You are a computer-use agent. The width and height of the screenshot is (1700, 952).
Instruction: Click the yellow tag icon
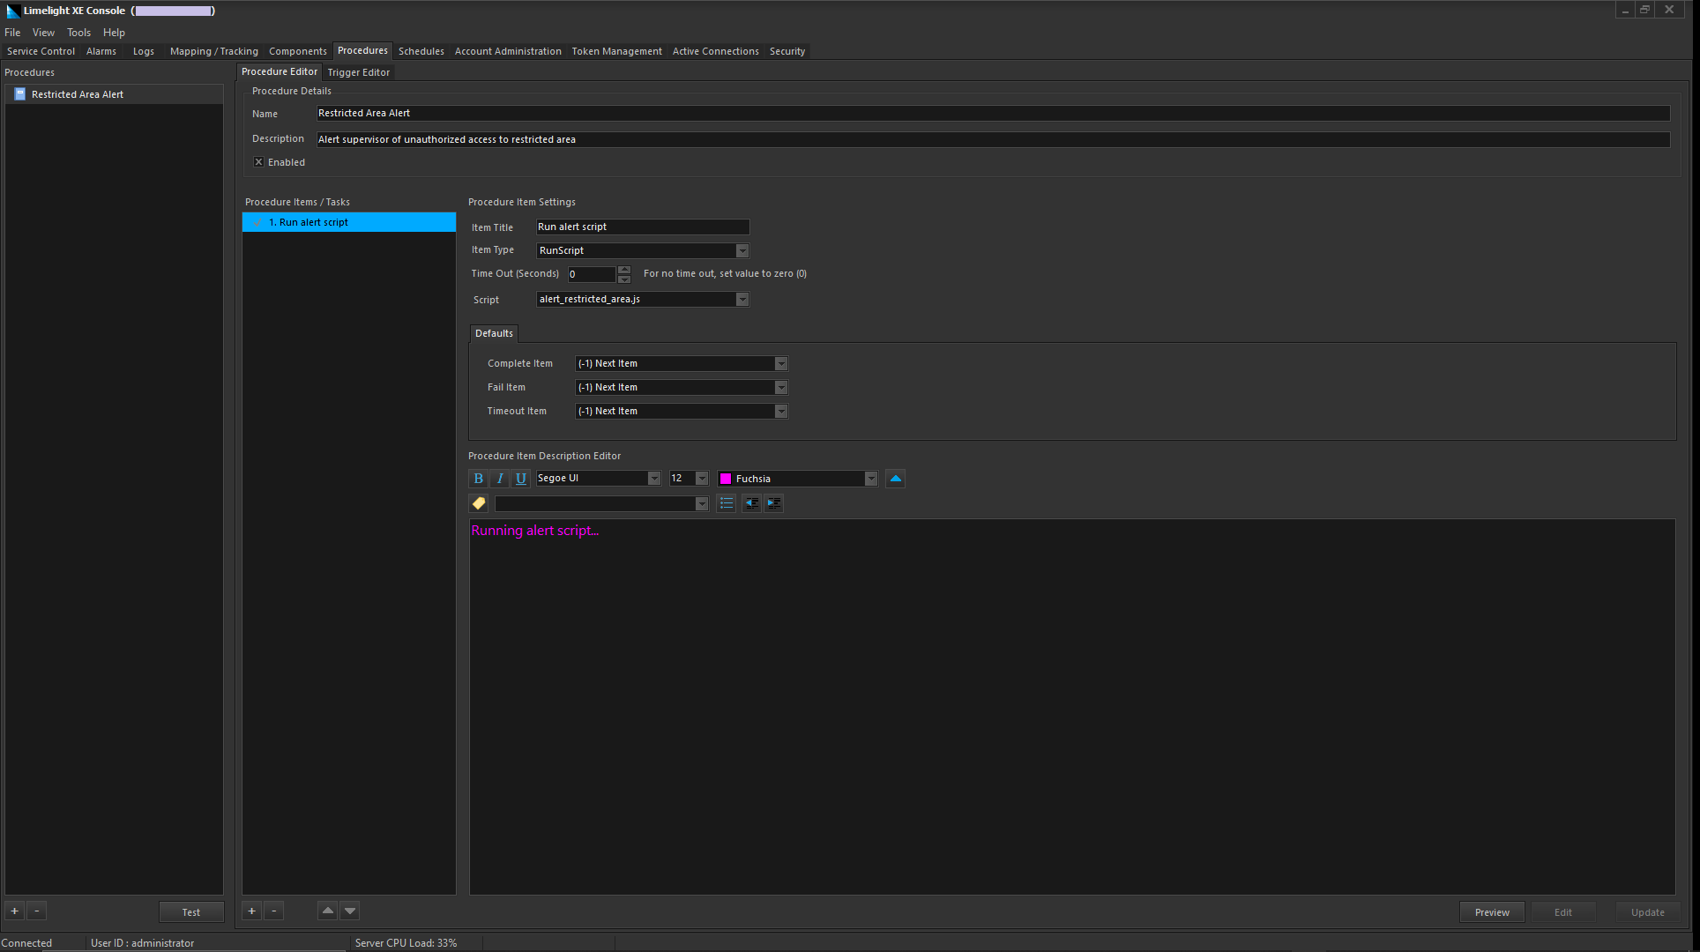coord(479,503)
